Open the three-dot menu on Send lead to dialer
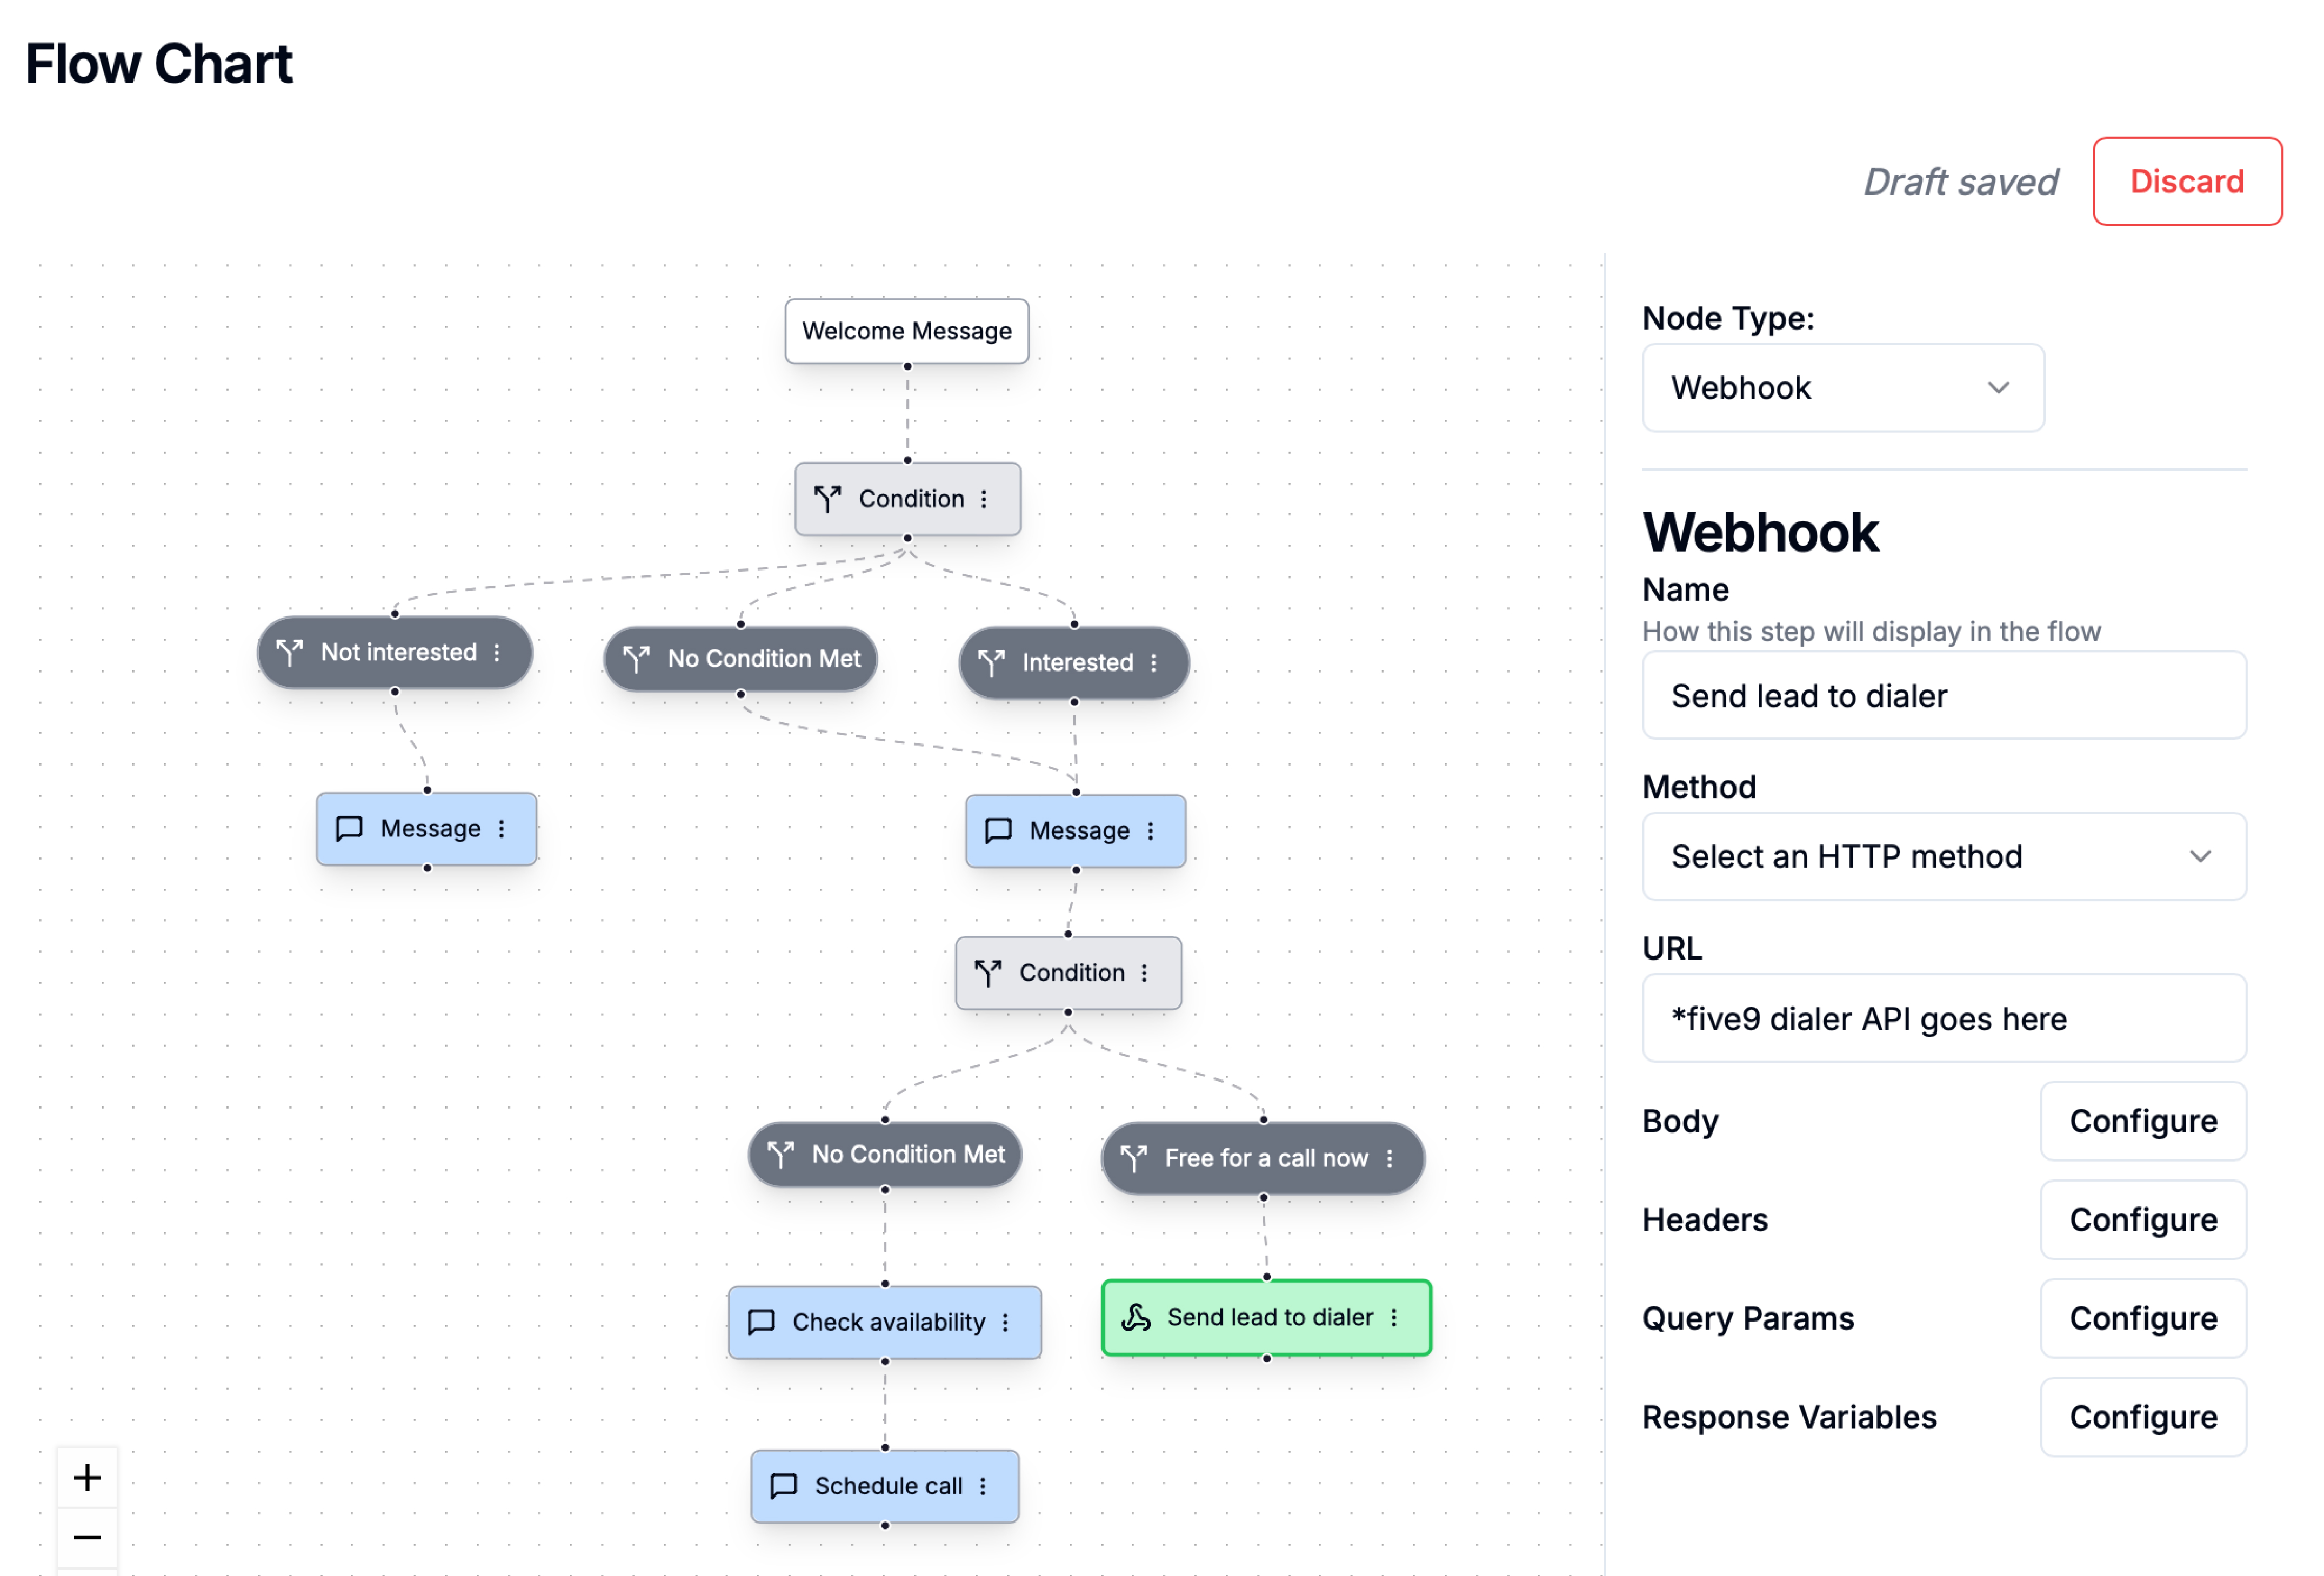 coord(1394,1317)
